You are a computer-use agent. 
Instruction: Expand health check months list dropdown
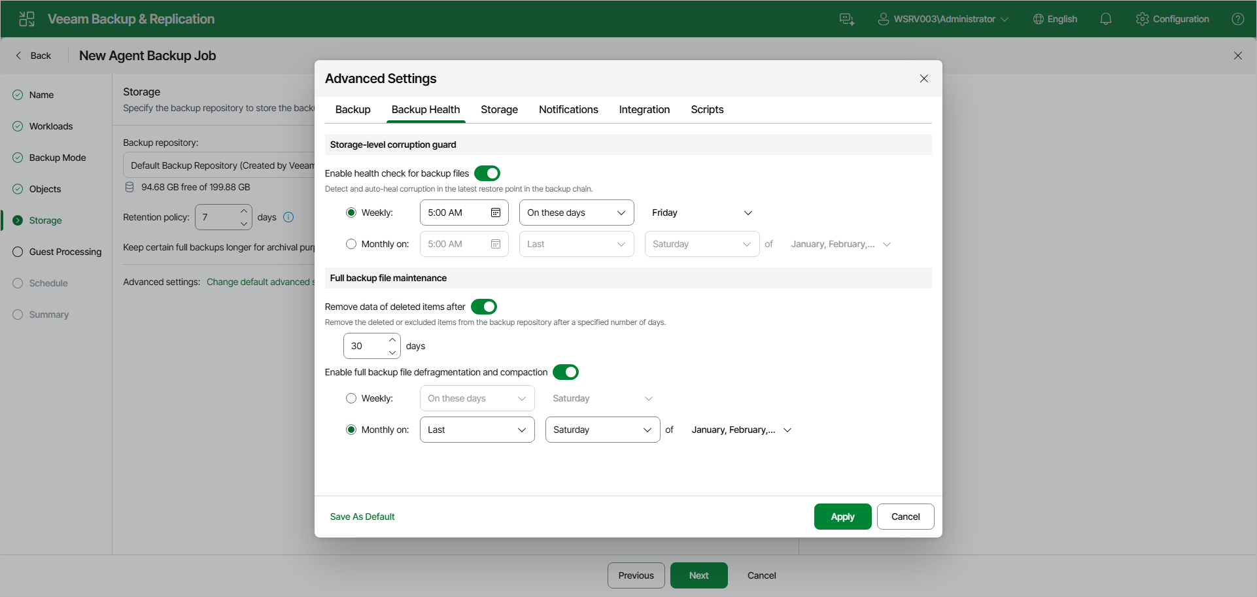point(840,244)
